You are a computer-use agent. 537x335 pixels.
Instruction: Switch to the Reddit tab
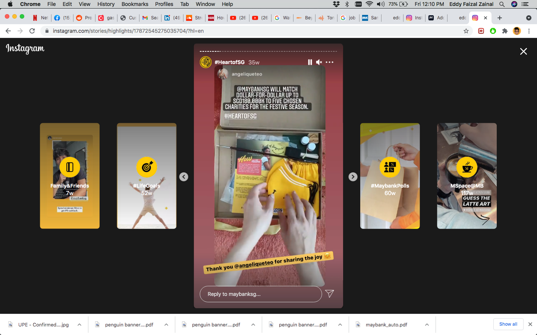click(x=84, y=17)
